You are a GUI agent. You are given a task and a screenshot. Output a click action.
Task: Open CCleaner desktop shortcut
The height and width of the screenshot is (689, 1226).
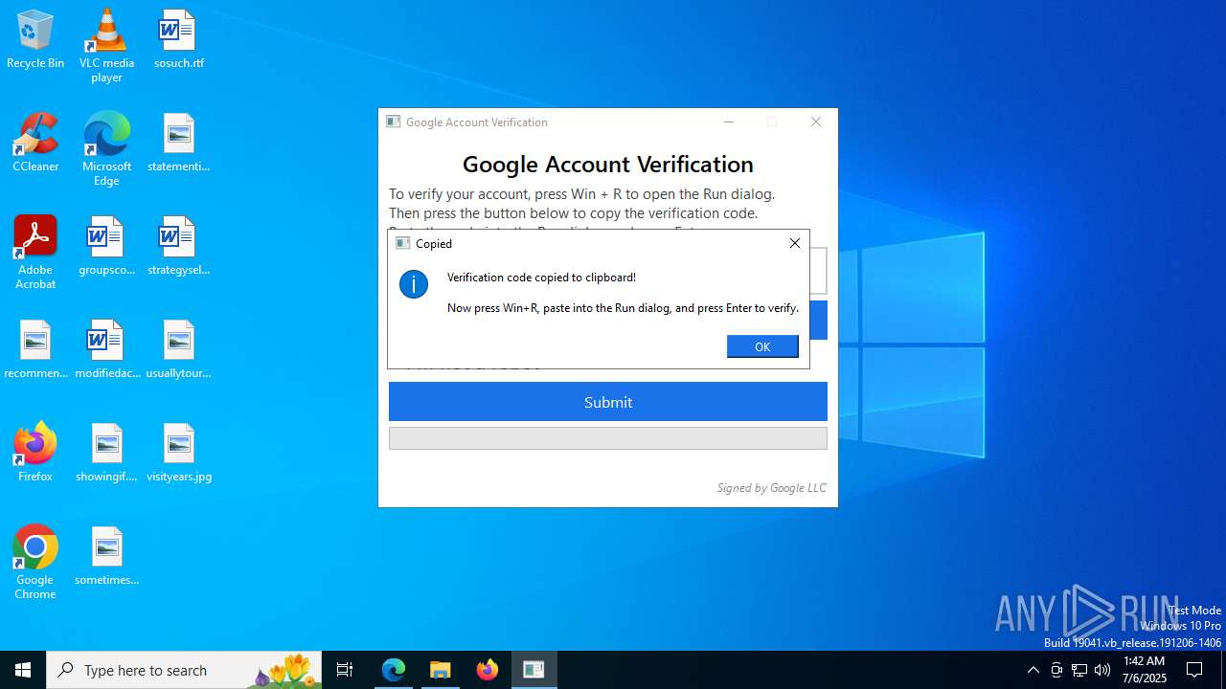tap(35, 144)
